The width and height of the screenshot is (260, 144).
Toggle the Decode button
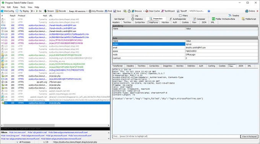[60, 11]
